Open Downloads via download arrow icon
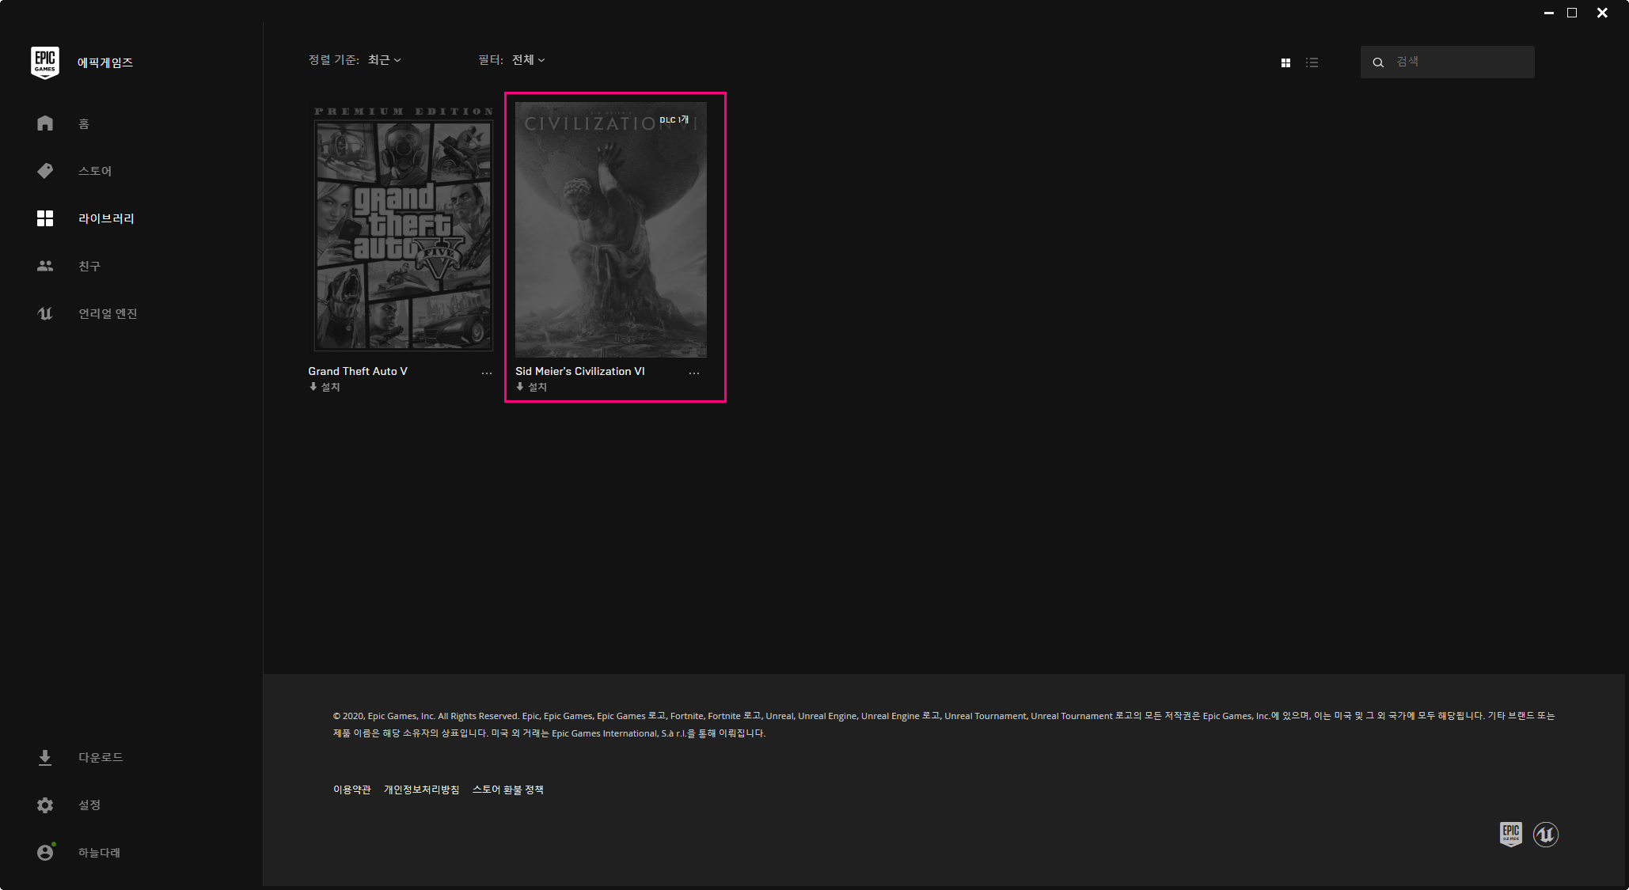The height and width of the screenshot is (890, 1629). (x=45, y=757)
